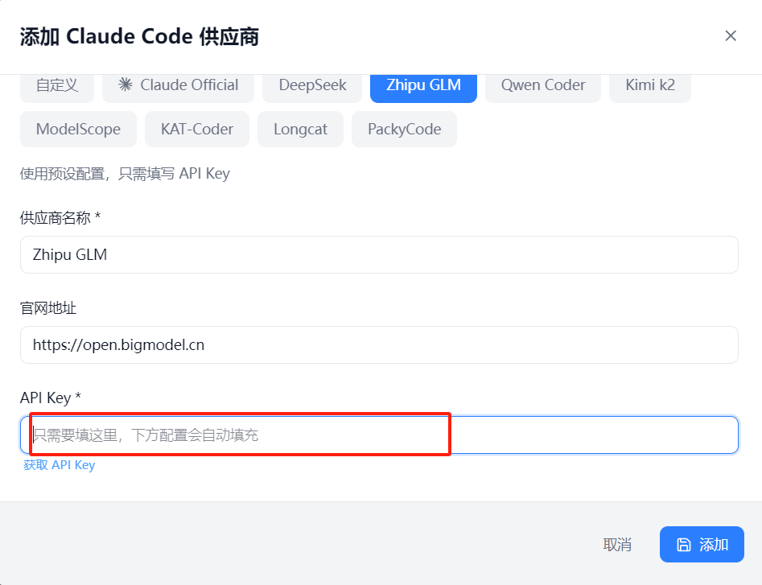Focus the 供应商名称 field containing Zhipu GLM
Image resolution: width=762 pixels, height=585 pixels.
pyautogui.click(x=379, y=254)
